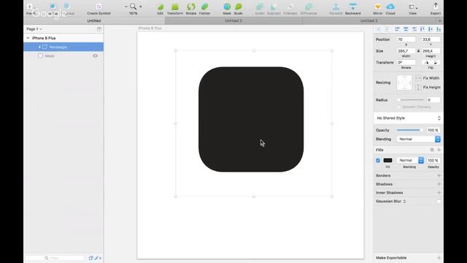
Task: Toggle the Gaussian Blur checkbox
Action: click(439, 202)
